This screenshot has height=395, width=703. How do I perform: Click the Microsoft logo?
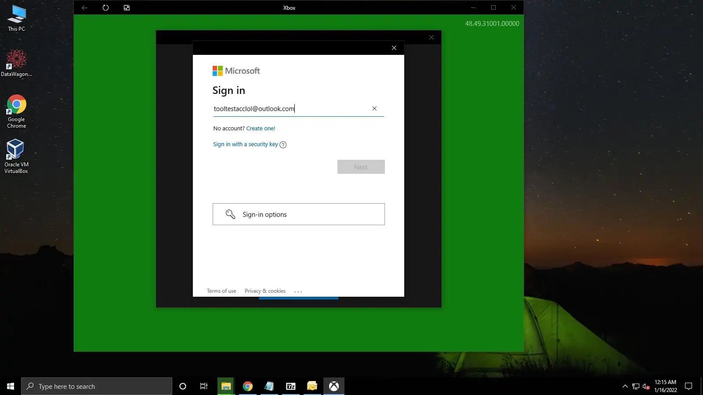click(x=236, y=71)
